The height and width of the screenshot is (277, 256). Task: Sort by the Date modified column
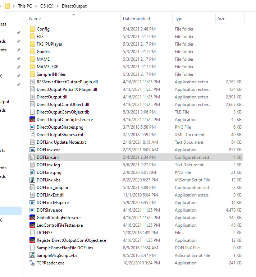136,19
